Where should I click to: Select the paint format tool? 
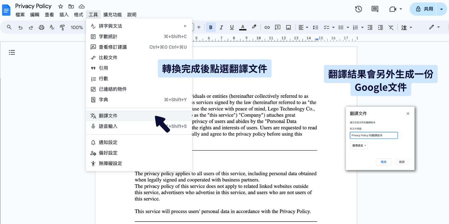(x=62, y=27)
